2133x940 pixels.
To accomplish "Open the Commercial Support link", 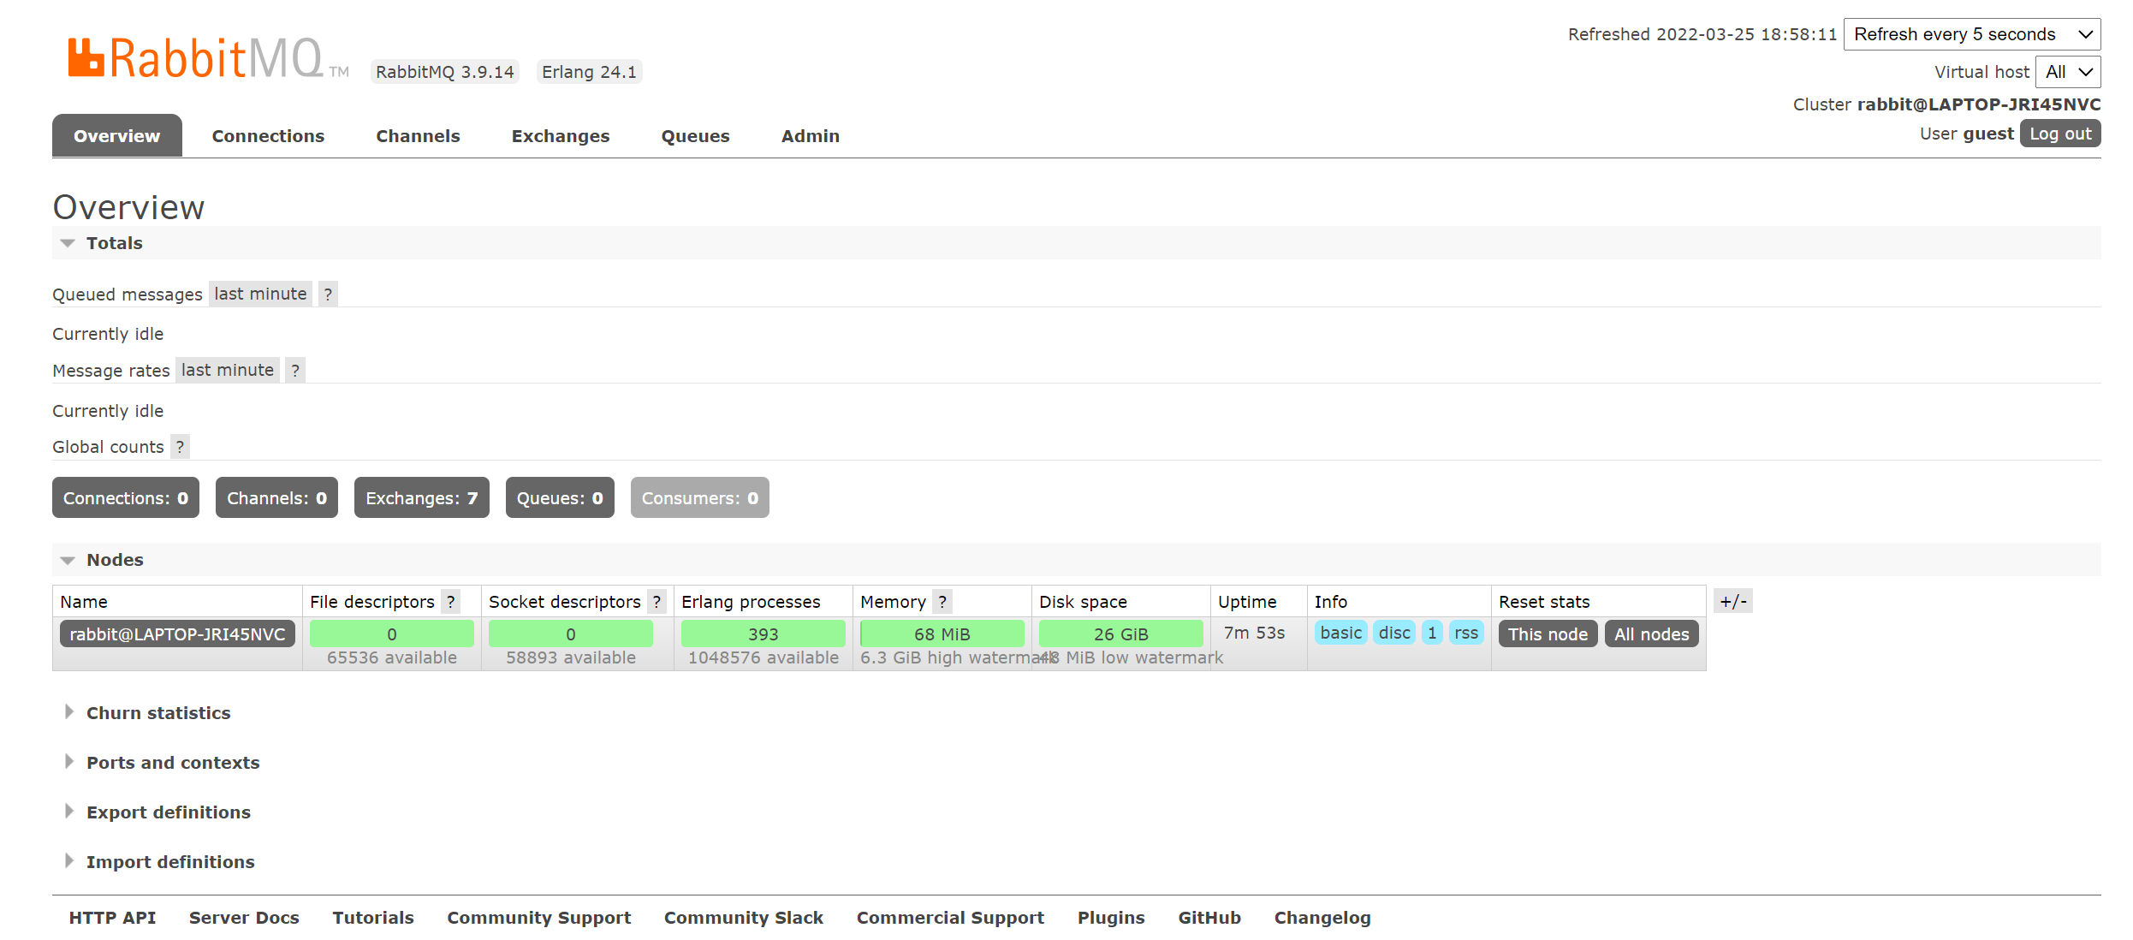I will (950, 918).
